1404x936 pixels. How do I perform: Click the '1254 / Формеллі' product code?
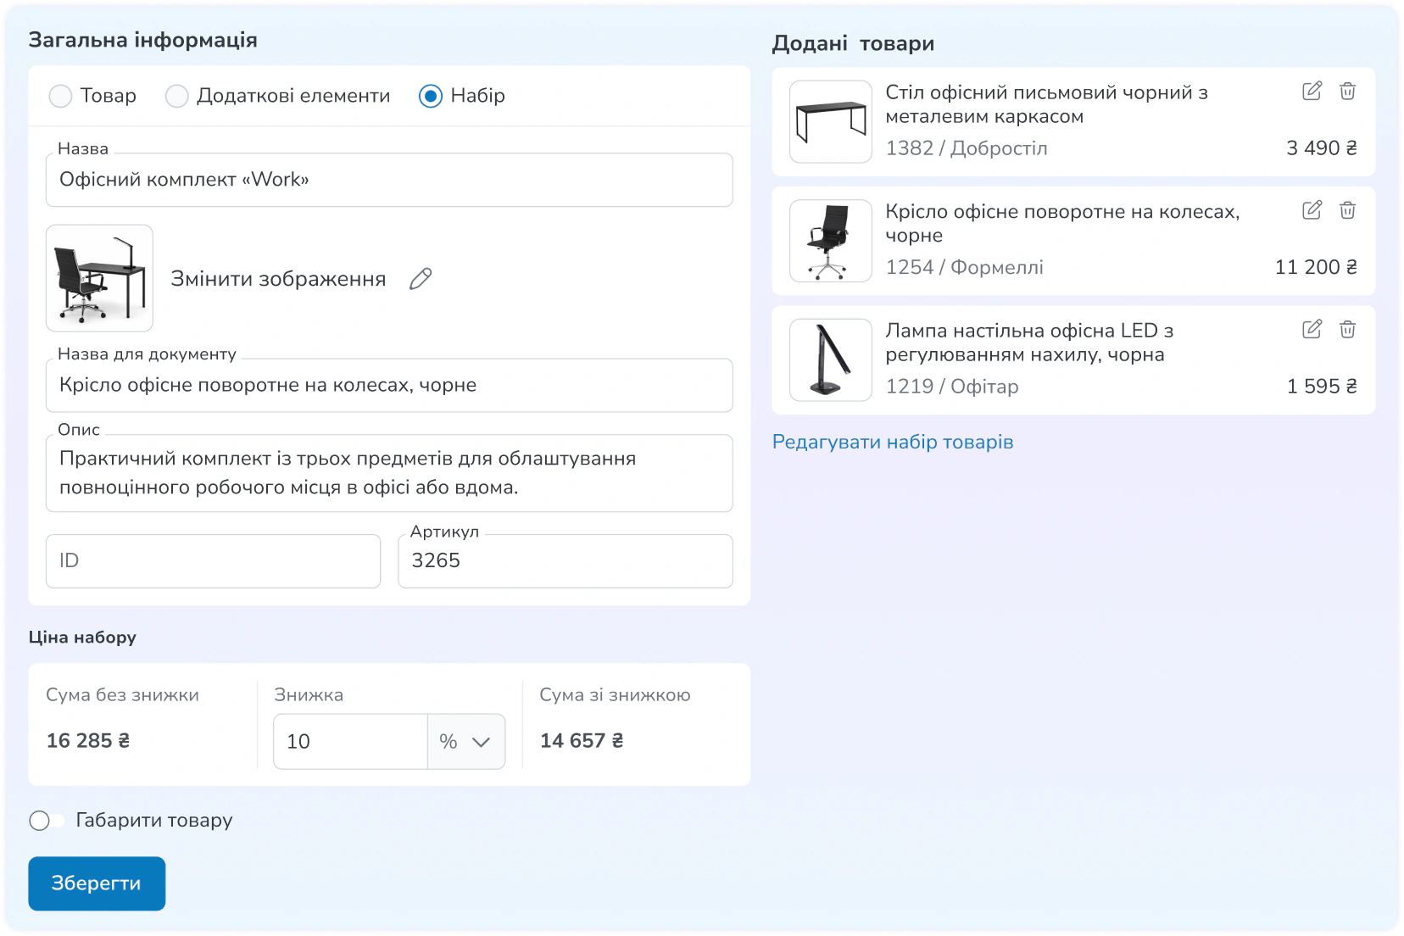(x=965, y=267)
